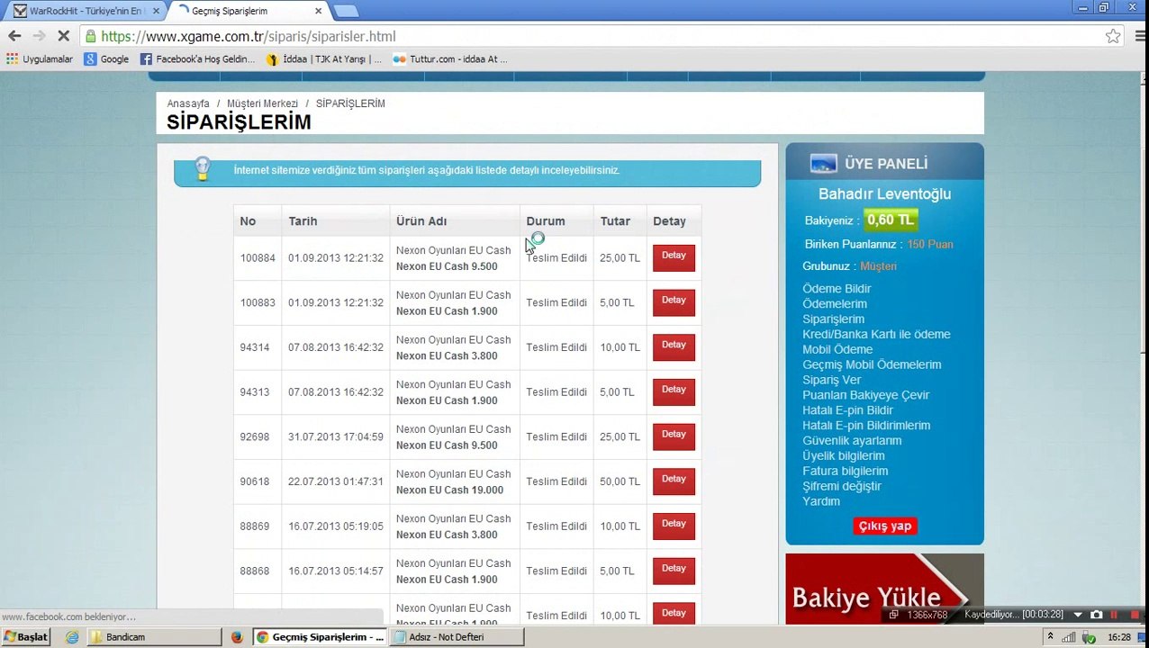
Task: Open the Google bookmark
Action: coord(106,59)
